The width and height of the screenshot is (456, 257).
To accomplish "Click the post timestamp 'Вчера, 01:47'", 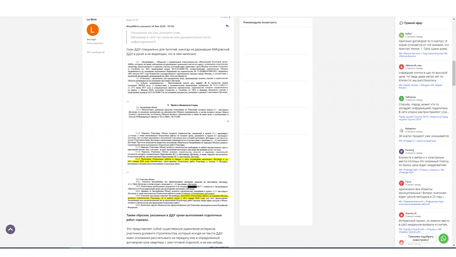I will click(x=132, y=19).
